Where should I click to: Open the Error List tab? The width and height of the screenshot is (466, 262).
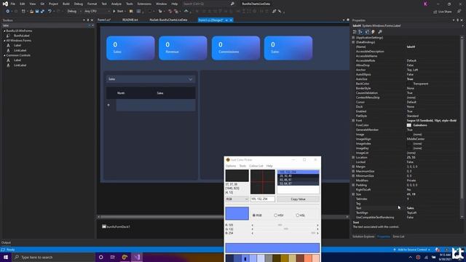[x=398, y=237]
